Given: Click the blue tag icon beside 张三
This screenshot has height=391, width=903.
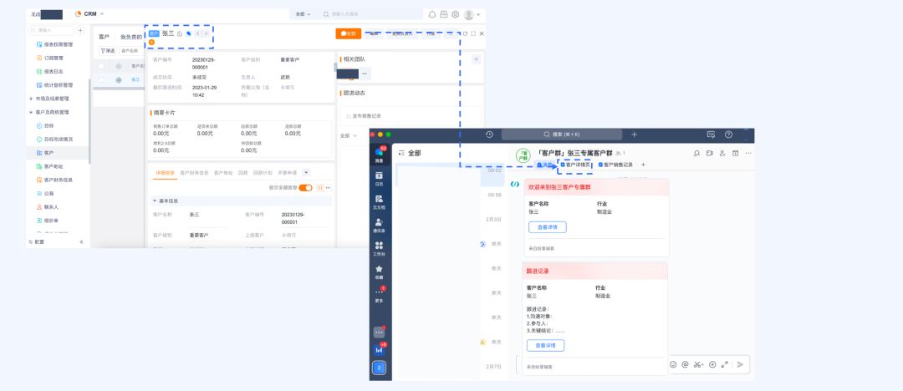Looking at the screenshot, I should click(188, 34).
